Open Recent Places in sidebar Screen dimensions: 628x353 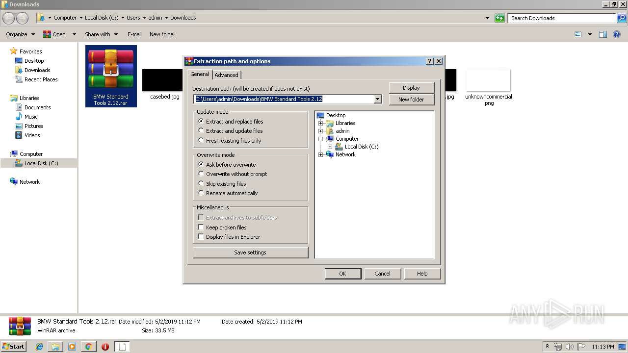click(41, 79)
